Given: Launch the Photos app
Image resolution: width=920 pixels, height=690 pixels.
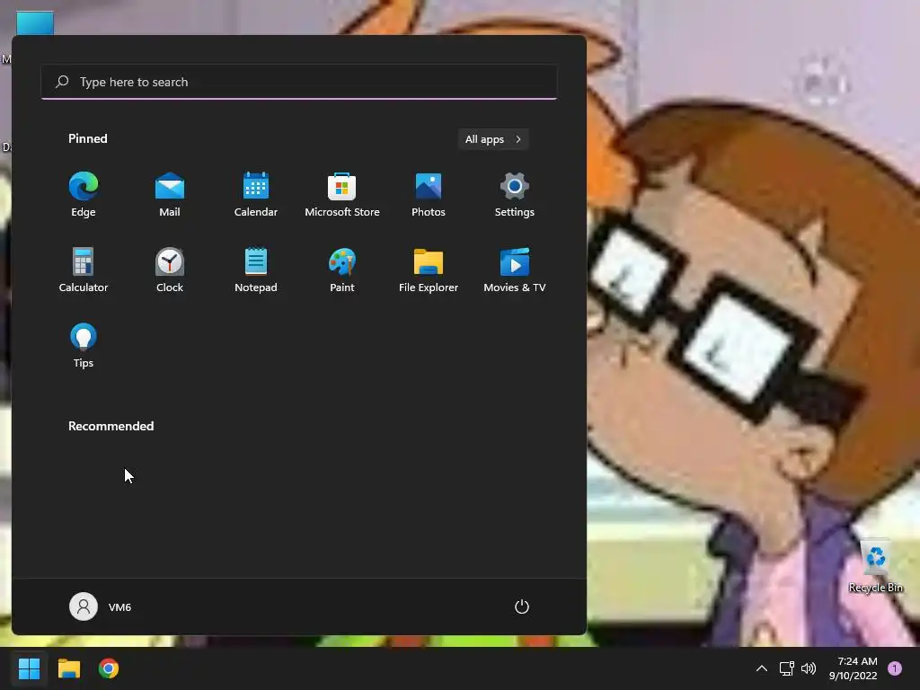Looking at the screenshot, I should 429,195.
